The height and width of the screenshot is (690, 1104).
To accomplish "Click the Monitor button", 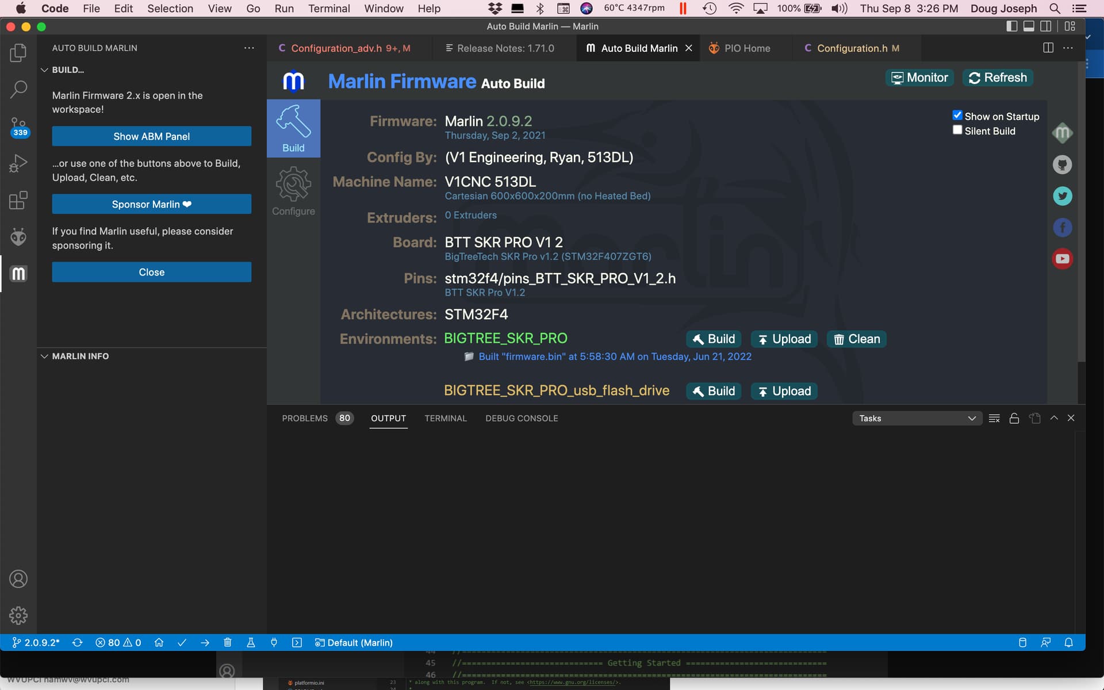I will pyautogui.click(x=919, y=78).
